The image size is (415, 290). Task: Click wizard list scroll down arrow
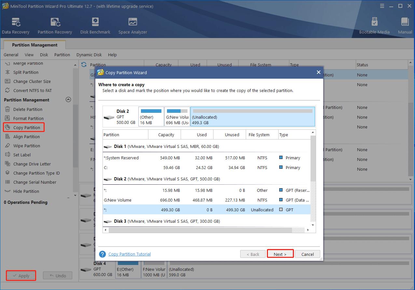click(x=313, y=225)
